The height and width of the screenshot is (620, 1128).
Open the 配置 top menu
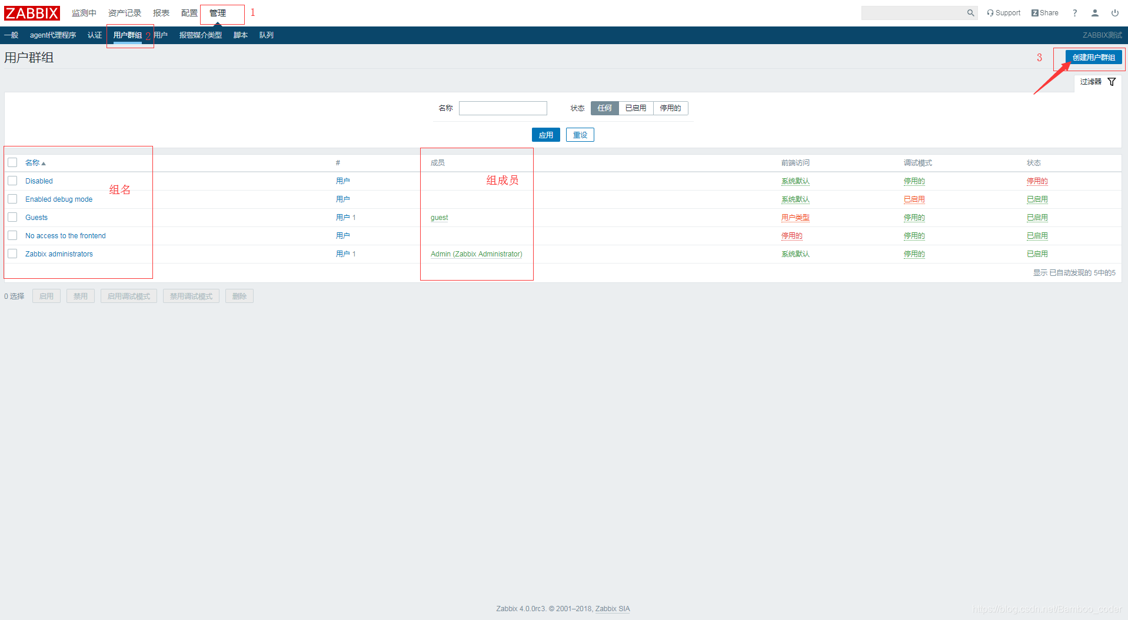coord(189,13)
